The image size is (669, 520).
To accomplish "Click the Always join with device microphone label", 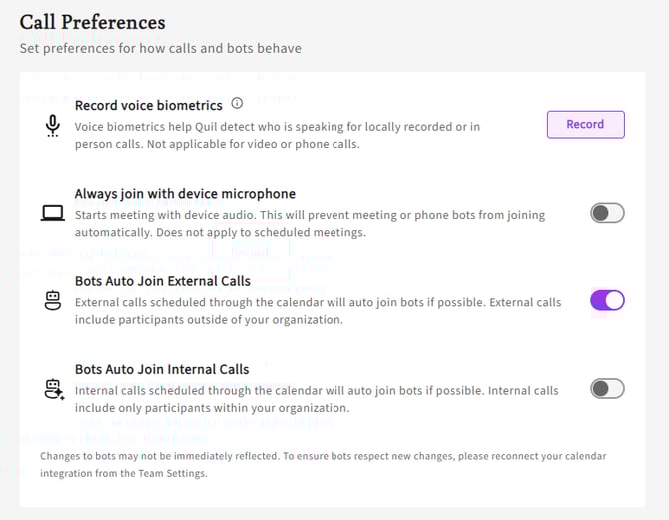I will pos(185,193).
